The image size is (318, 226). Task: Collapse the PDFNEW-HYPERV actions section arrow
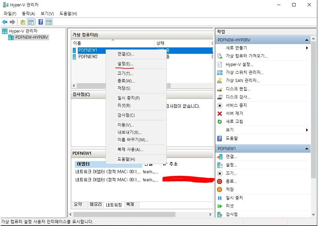307,40
